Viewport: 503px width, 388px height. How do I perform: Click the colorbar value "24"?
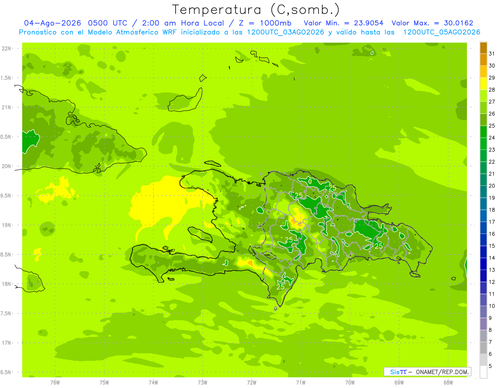coord(492,138)
